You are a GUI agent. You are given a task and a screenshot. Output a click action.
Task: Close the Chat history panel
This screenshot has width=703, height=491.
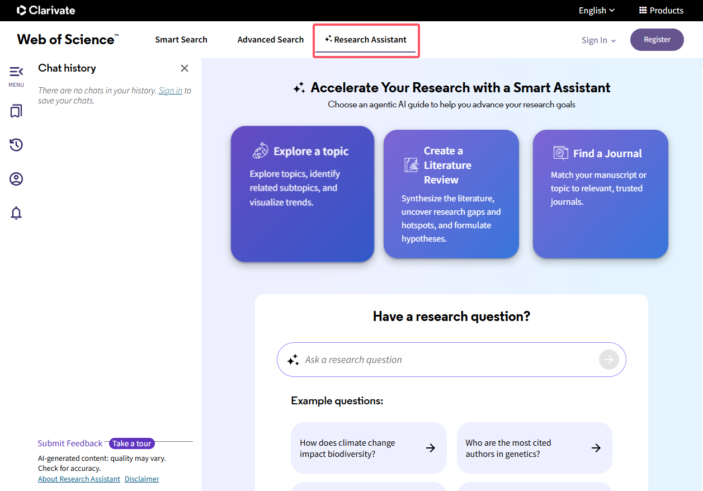click(x=185, y=68)
